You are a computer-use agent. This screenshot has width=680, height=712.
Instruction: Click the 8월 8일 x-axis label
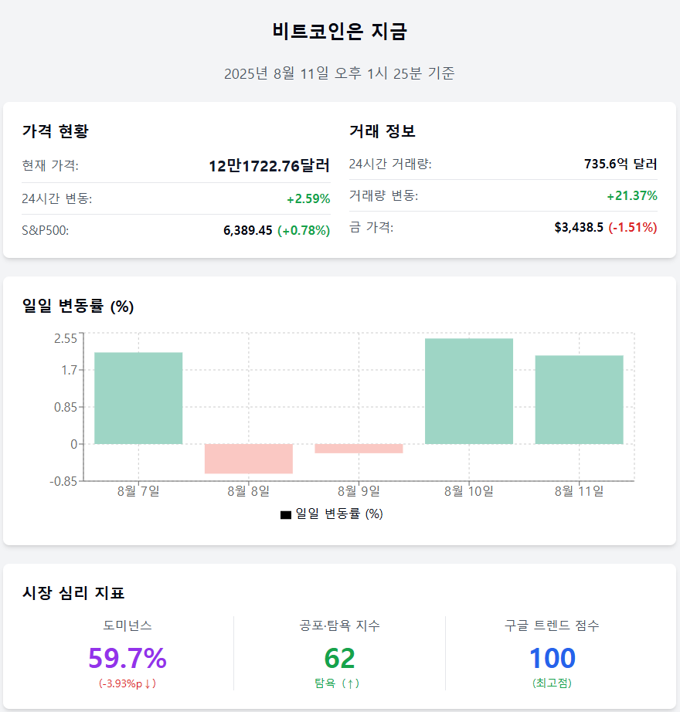click(249, 491)
